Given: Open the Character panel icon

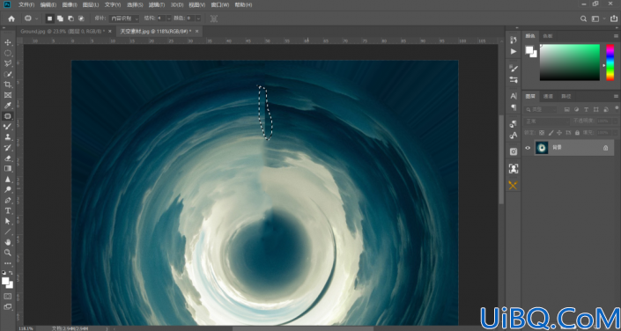Looking at the screenshot, I should click(514, 96).
